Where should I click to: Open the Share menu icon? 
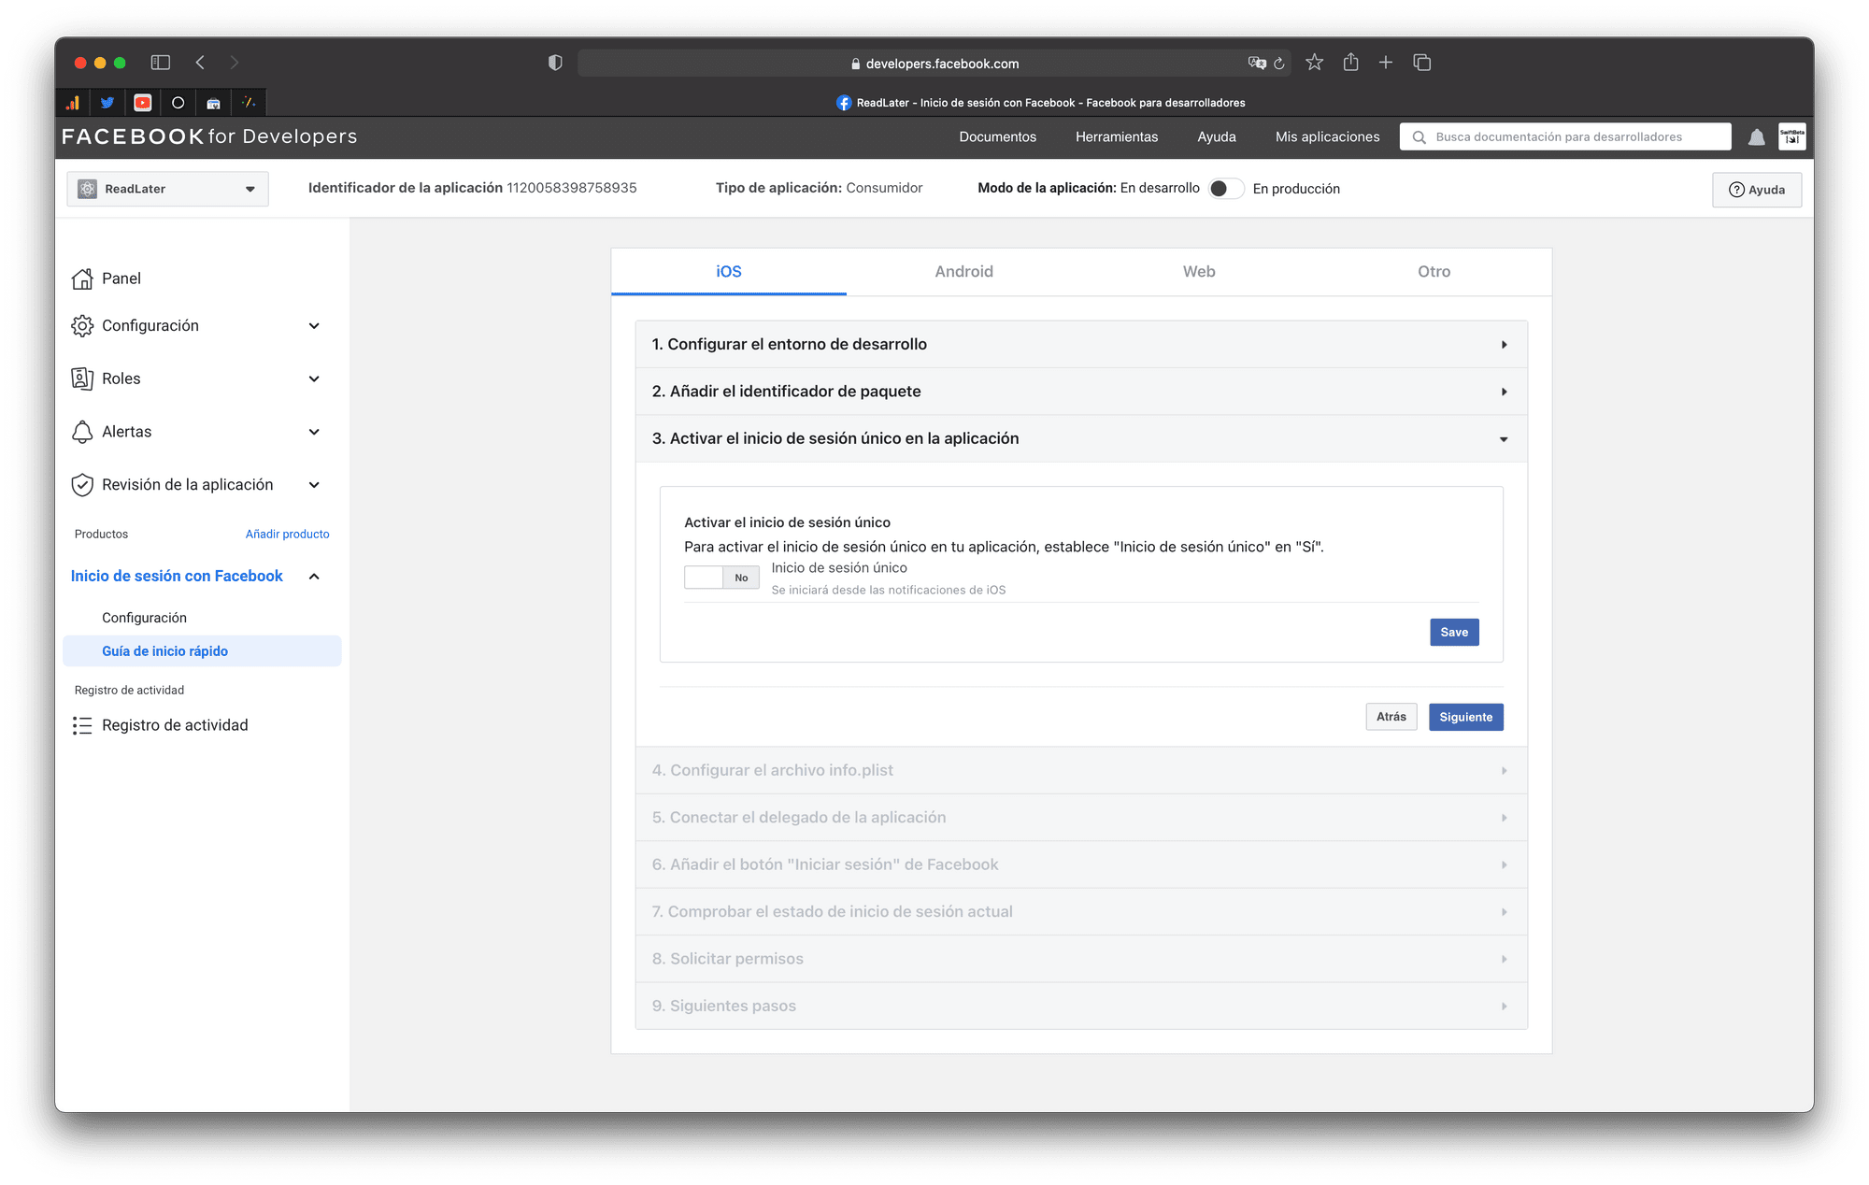(x=1351, y=63)
